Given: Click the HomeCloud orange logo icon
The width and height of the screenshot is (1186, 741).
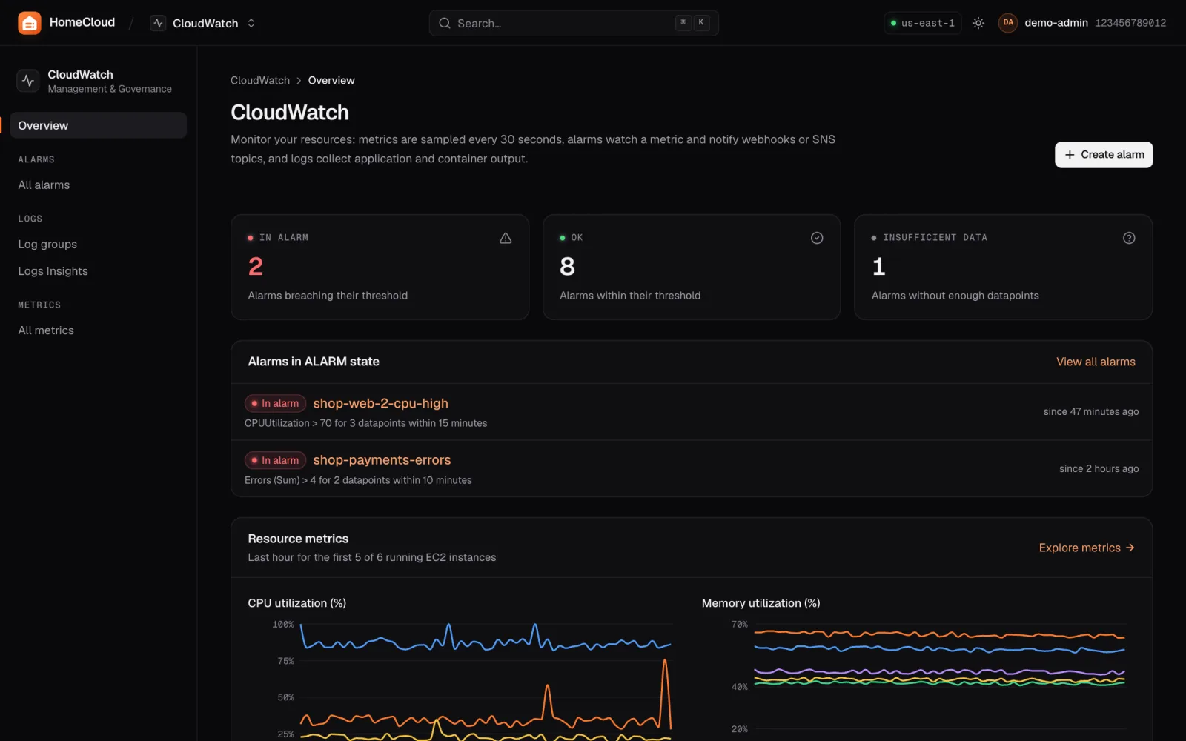Looking at the screenshot, I should [30, 23].
